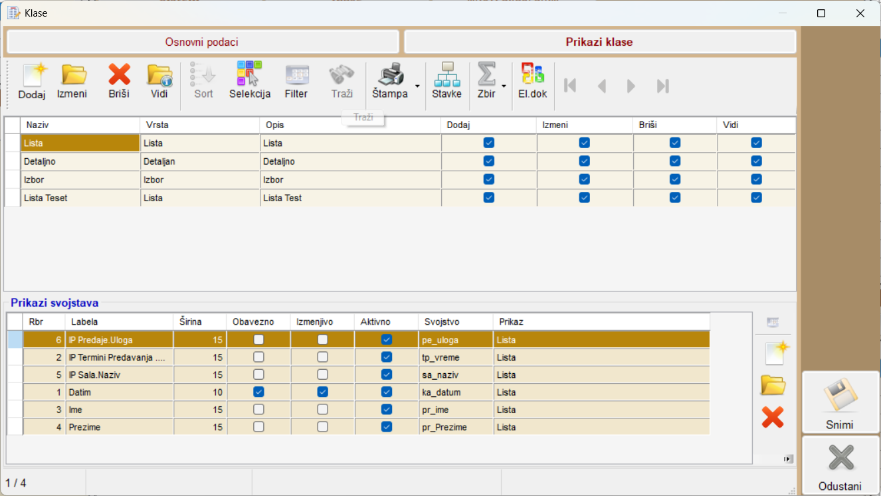881x496 pixels.
Task: Toggle Aktivno checkbox for IP Predaje.Uloga
Action: tap(387, 339)
